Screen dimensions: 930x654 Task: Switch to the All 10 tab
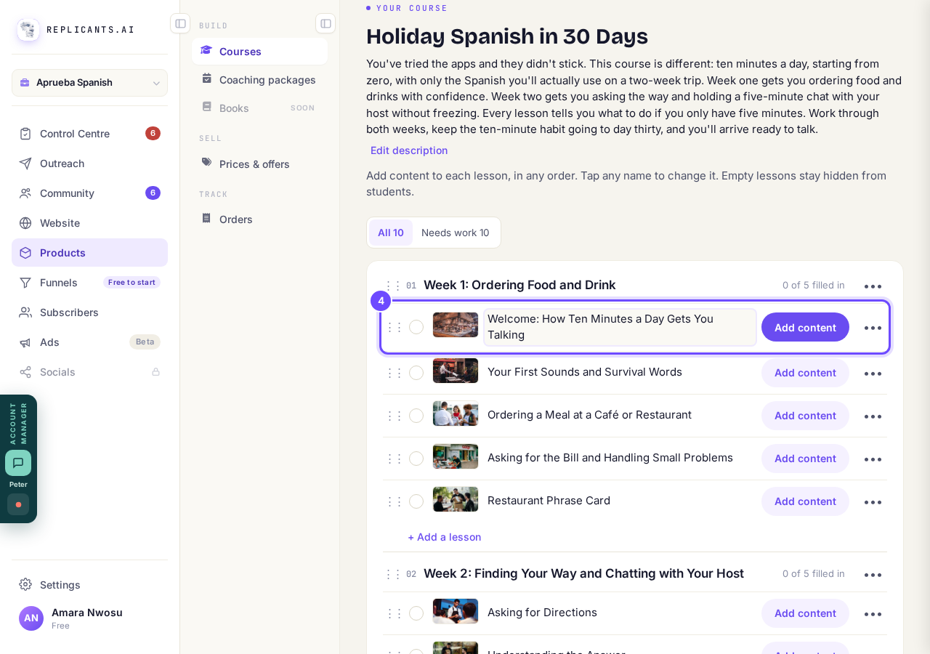[x=391, y=233]
